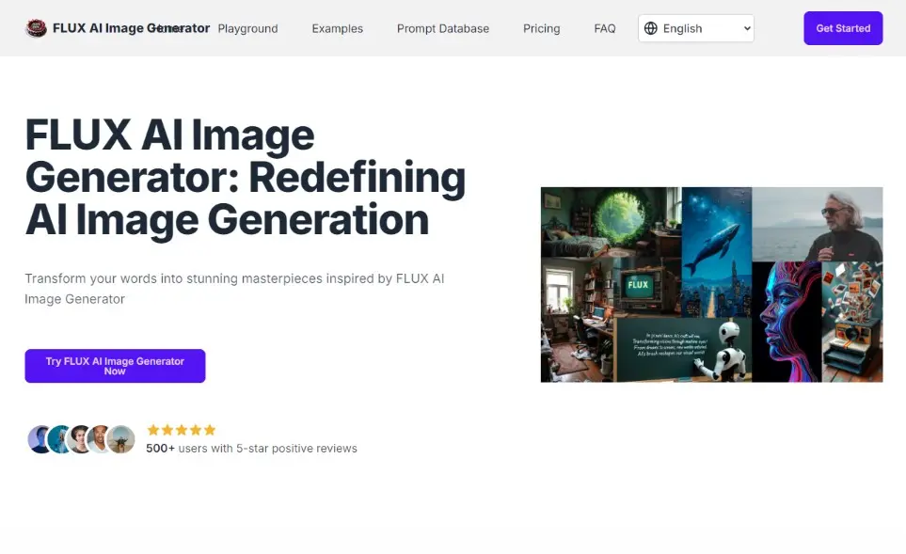Select Pricing in the navigation bar

(541, 29)
